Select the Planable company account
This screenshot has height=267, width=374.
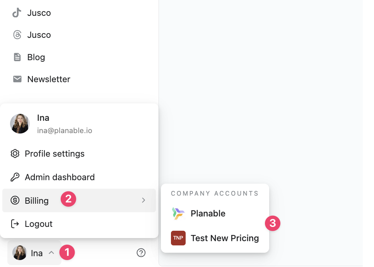208,213
